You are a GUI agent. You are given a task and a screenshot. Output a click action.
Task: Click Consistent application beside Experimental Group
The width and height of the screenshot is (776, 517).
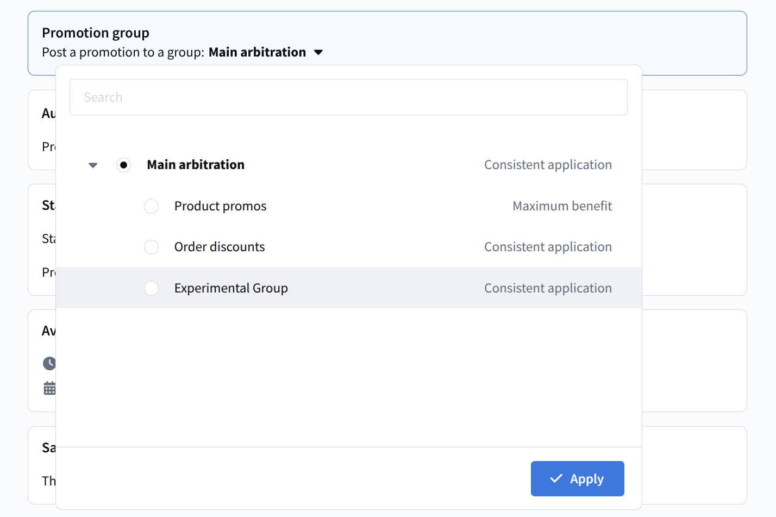point(548,288)
